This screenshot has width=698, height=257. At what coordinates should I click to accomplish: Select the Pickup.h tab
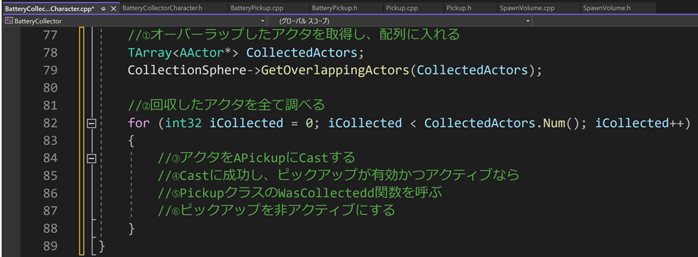[457, 8]
